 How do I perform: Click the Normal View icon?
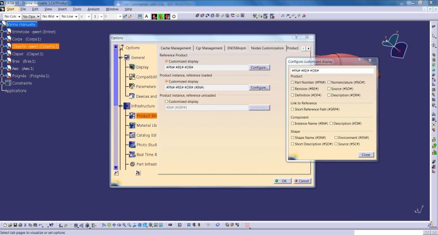pyautogui.click(x=134, y=225)
